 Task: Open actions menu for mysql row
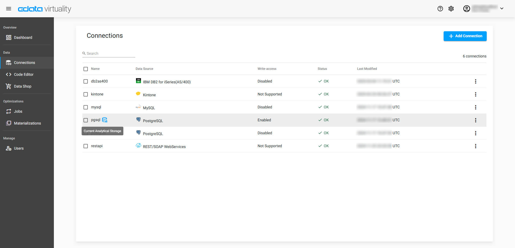[x=476, y=107]
